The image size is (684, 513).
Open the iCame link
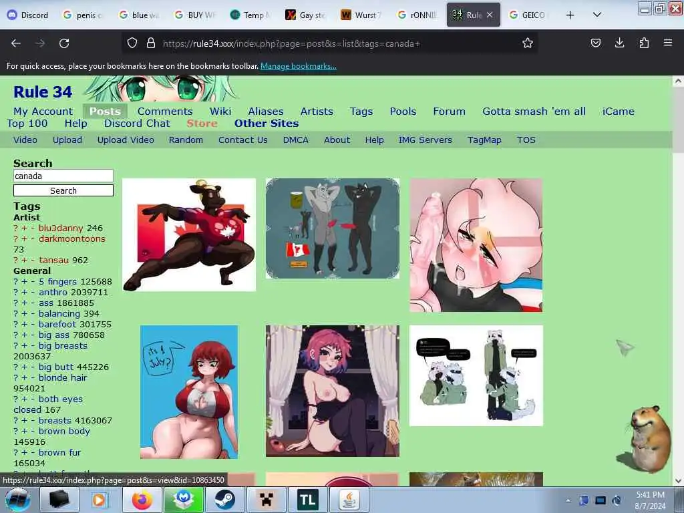(x=618, y=112)
